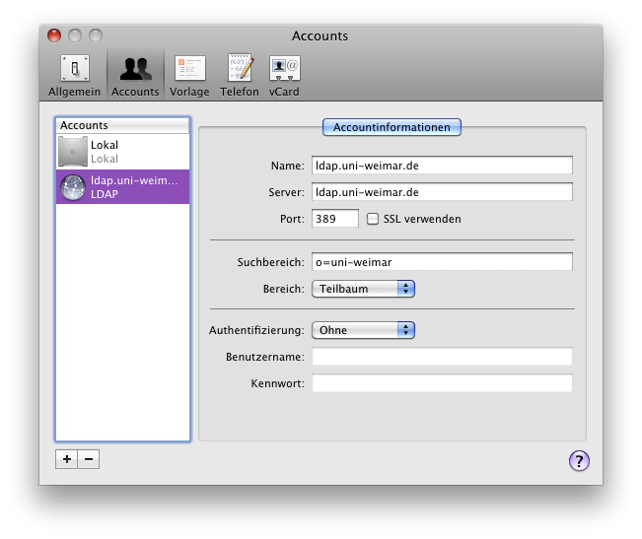Select the ldap.uni-weimar LDAP account entry
The image size is (642, 539).
tap(122, 187)
